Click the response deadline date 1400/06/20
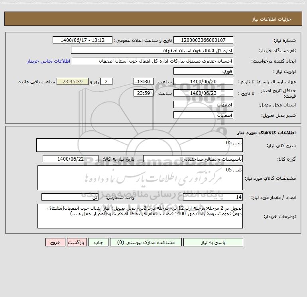The image size is (307, 297). pyautogui.click(x=203, y=81)
